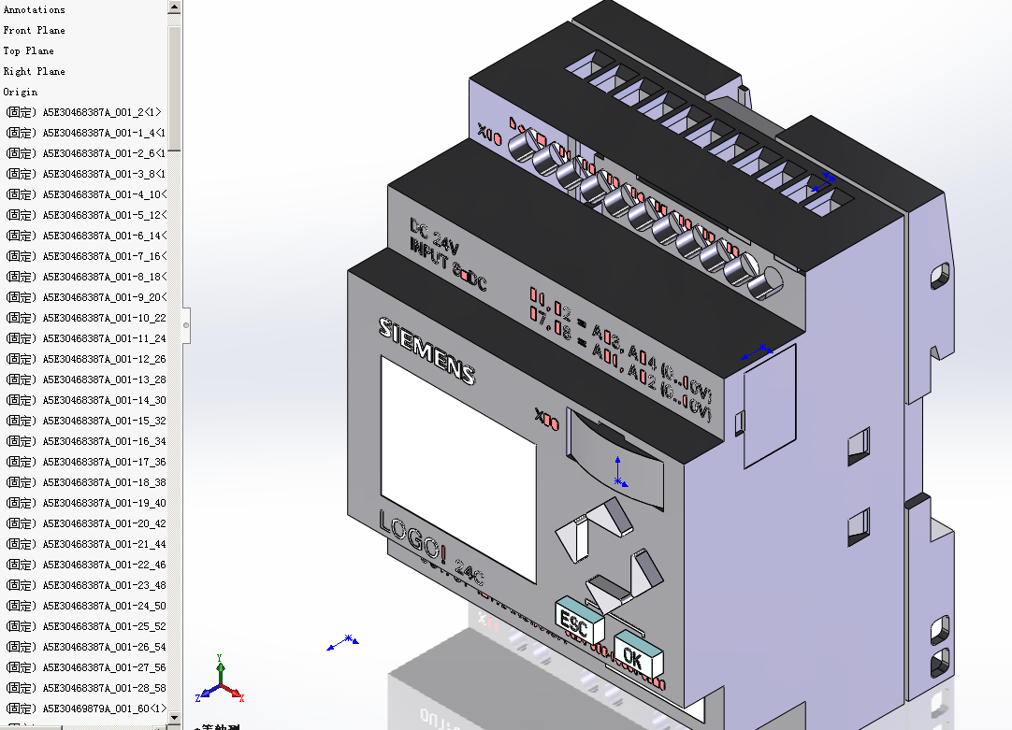Select component A5E30468387A_001-27_56
1012x730 pixels.
pos(85,668)
